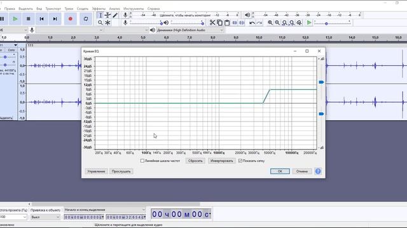The height and width of the screenshot is (228, 407).
Task: Enable Линейная шкала частот checkbox
Action: pos(142,161)
